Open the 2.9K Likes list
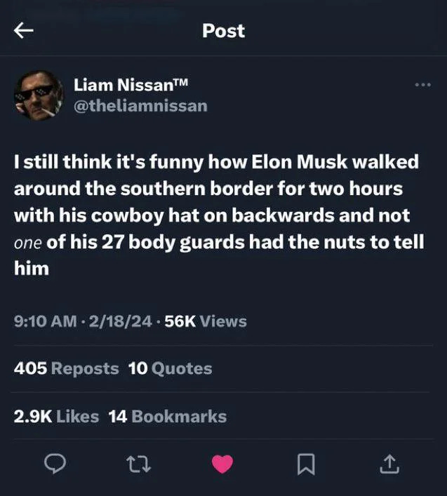The height and width of the screenshot is (496, 447). 56,416
